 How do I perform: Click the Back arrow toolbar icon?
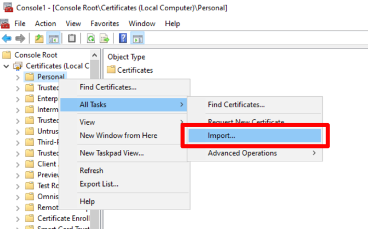pyautogui.click(x=6, y=38)
